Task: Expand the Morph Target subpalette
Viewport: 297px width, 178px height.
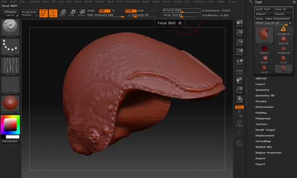Action: (x=265, y=130)
